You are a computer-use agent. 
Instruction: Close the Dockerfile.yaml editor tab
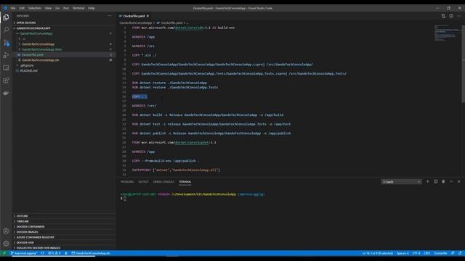[x=147, y=16]
